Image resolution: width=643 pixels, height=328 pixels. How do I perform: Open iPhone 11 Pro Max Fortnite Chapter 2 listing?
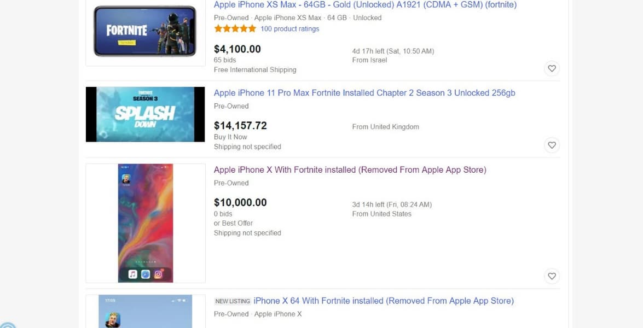coord(364,93)
